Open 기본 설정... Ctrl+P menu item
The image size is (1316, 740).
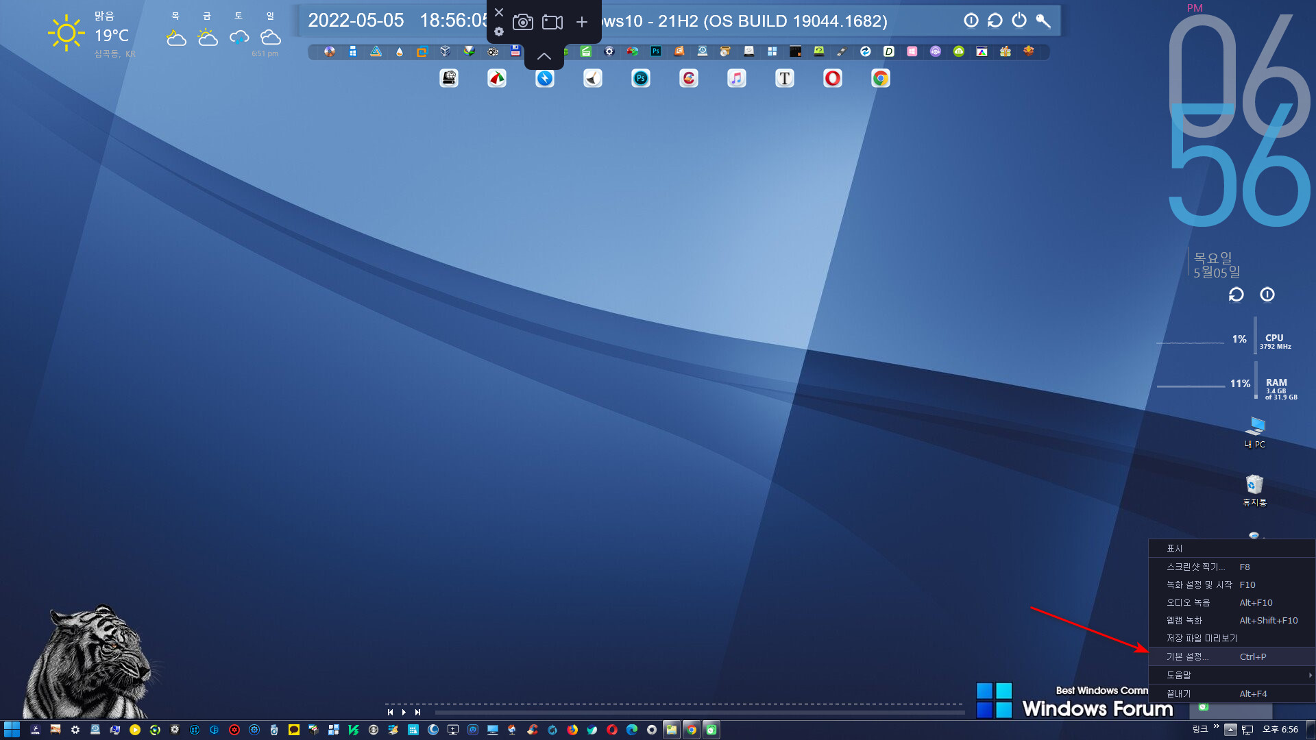pyautogui.click(x=1232, y=656)
